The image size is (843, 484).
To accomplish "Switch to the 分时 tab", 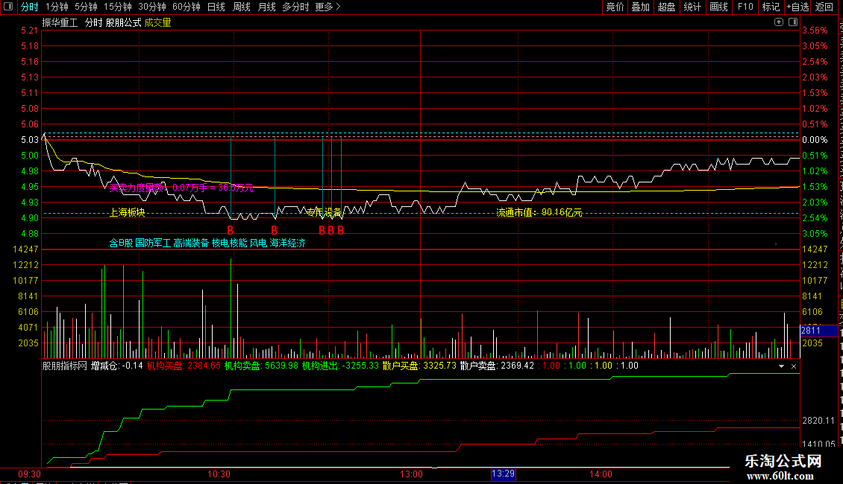I will pos(30,7).
